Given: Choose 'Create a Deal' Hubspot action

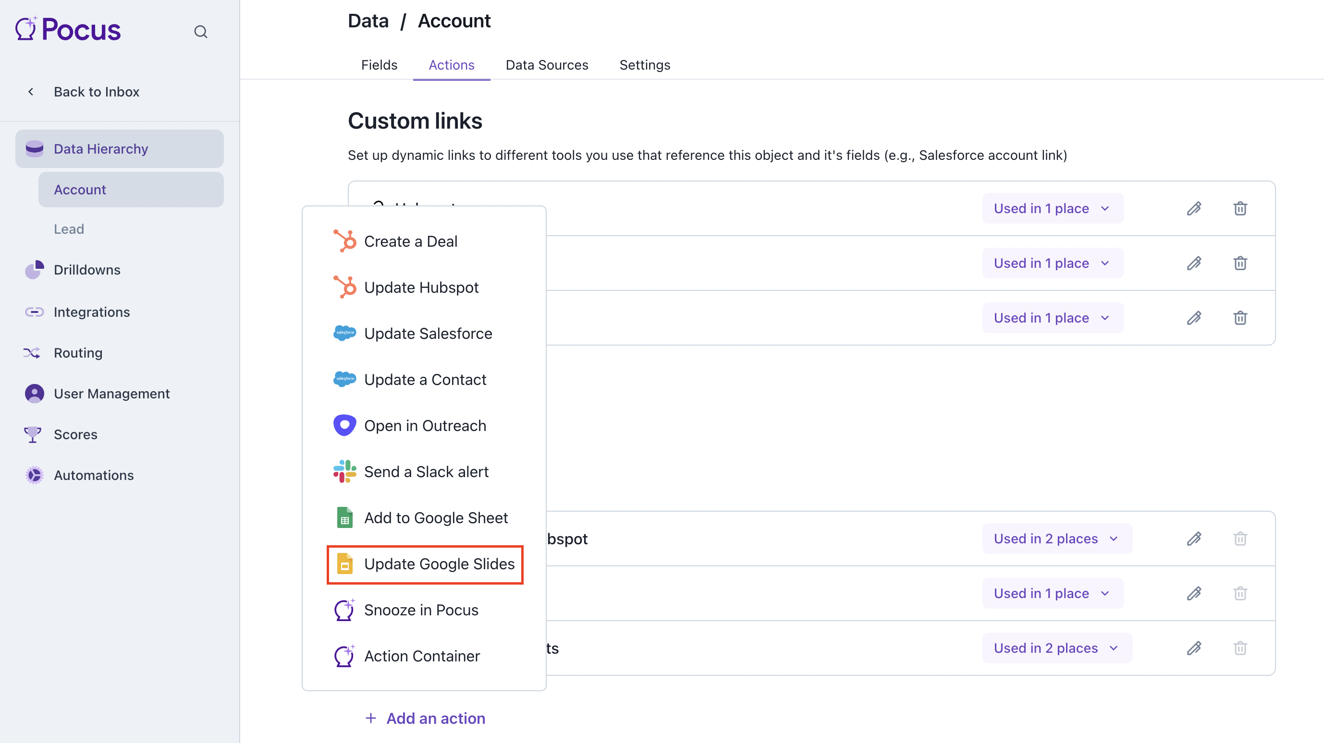Looking at the screenshot, I should click(410, 241).
